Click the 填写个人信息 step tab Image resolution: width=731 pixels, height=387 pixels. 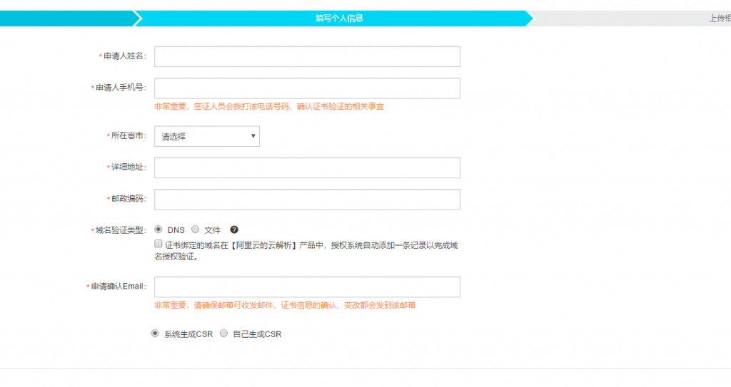[339, 19]
